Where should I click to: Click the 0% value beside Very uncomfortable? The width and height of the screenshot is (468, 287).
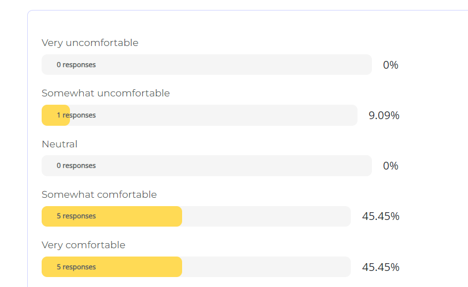pyautogui.click(x=390, y=65)
